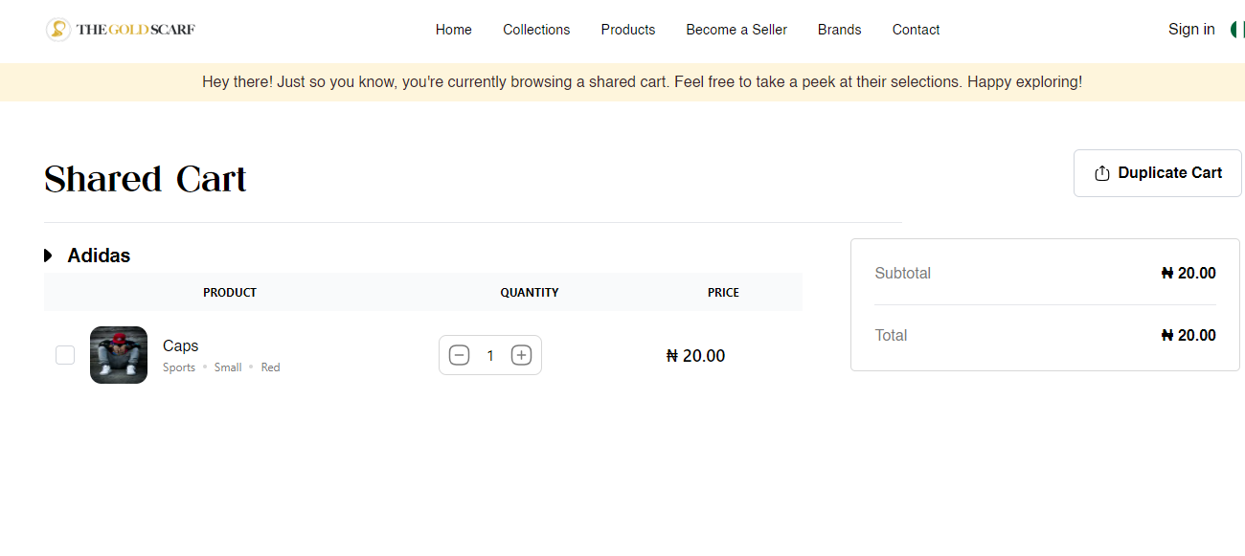Visit the Contact page
Image resolution: width=1245 pixels, height=556 pixels.
(x=916, y=30)
